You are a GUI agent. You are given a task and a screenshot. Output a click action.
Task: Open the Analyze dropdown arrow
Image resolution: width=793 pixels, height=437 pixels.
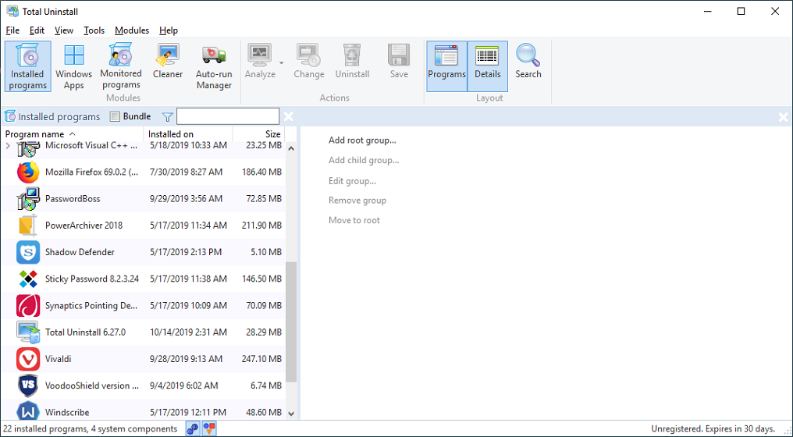pyautogui.click(x=282, y=63)
